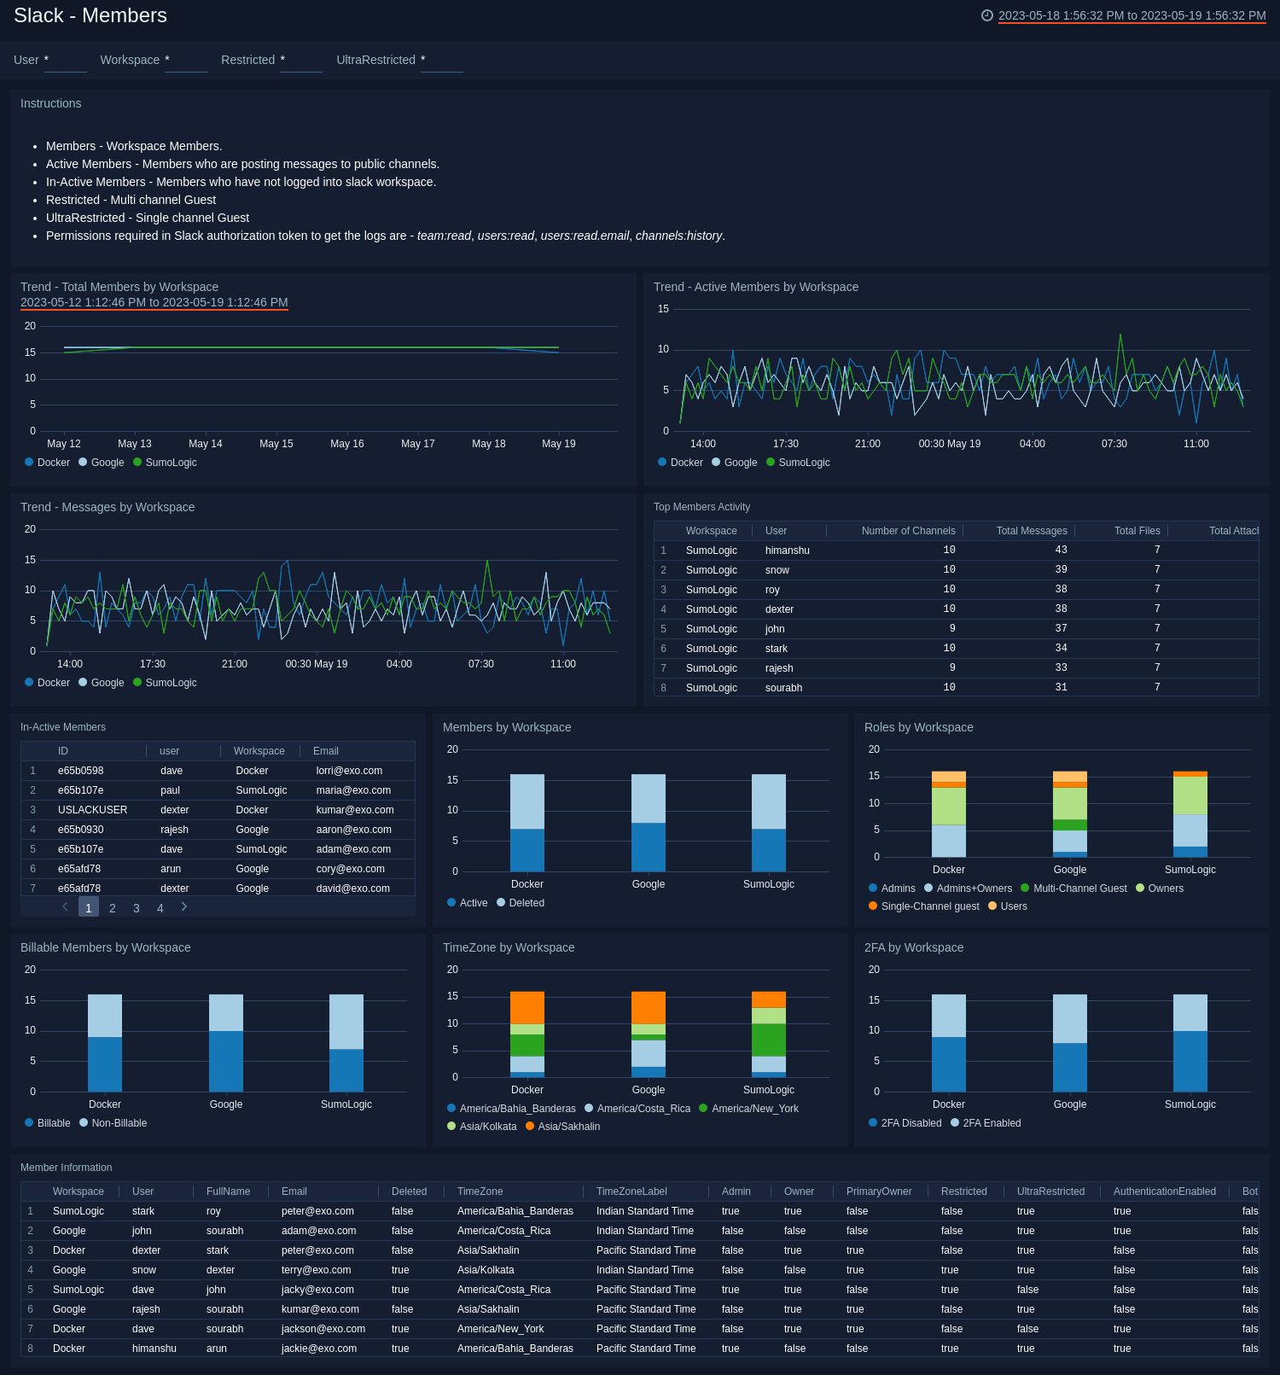Open the dashboard time range selector
The height and width of the screenshot is (1375, 1280).
coord(1132,15)
